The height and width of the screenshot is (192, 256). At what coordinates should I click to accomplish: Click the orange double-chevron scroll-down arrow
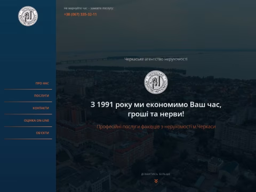[x=156, y=181]
